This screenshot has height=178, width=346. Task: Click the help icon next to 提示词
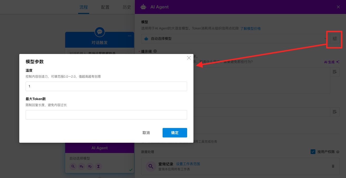tap(155, 51)
